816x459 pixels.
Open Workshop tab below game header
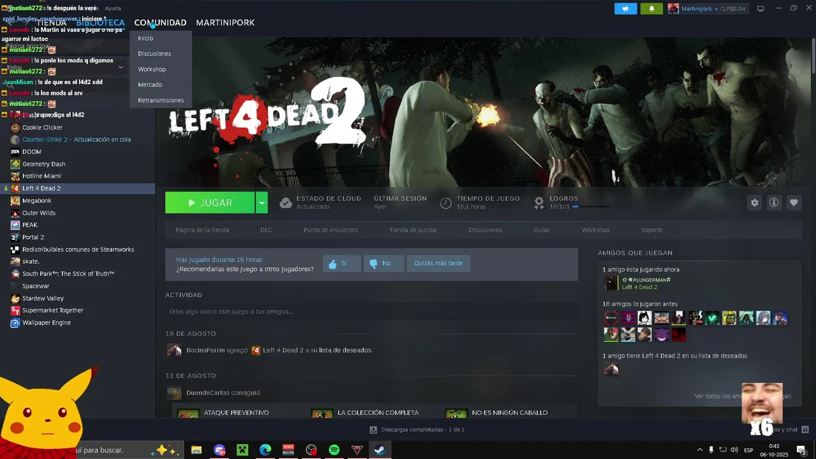[595, 230]
